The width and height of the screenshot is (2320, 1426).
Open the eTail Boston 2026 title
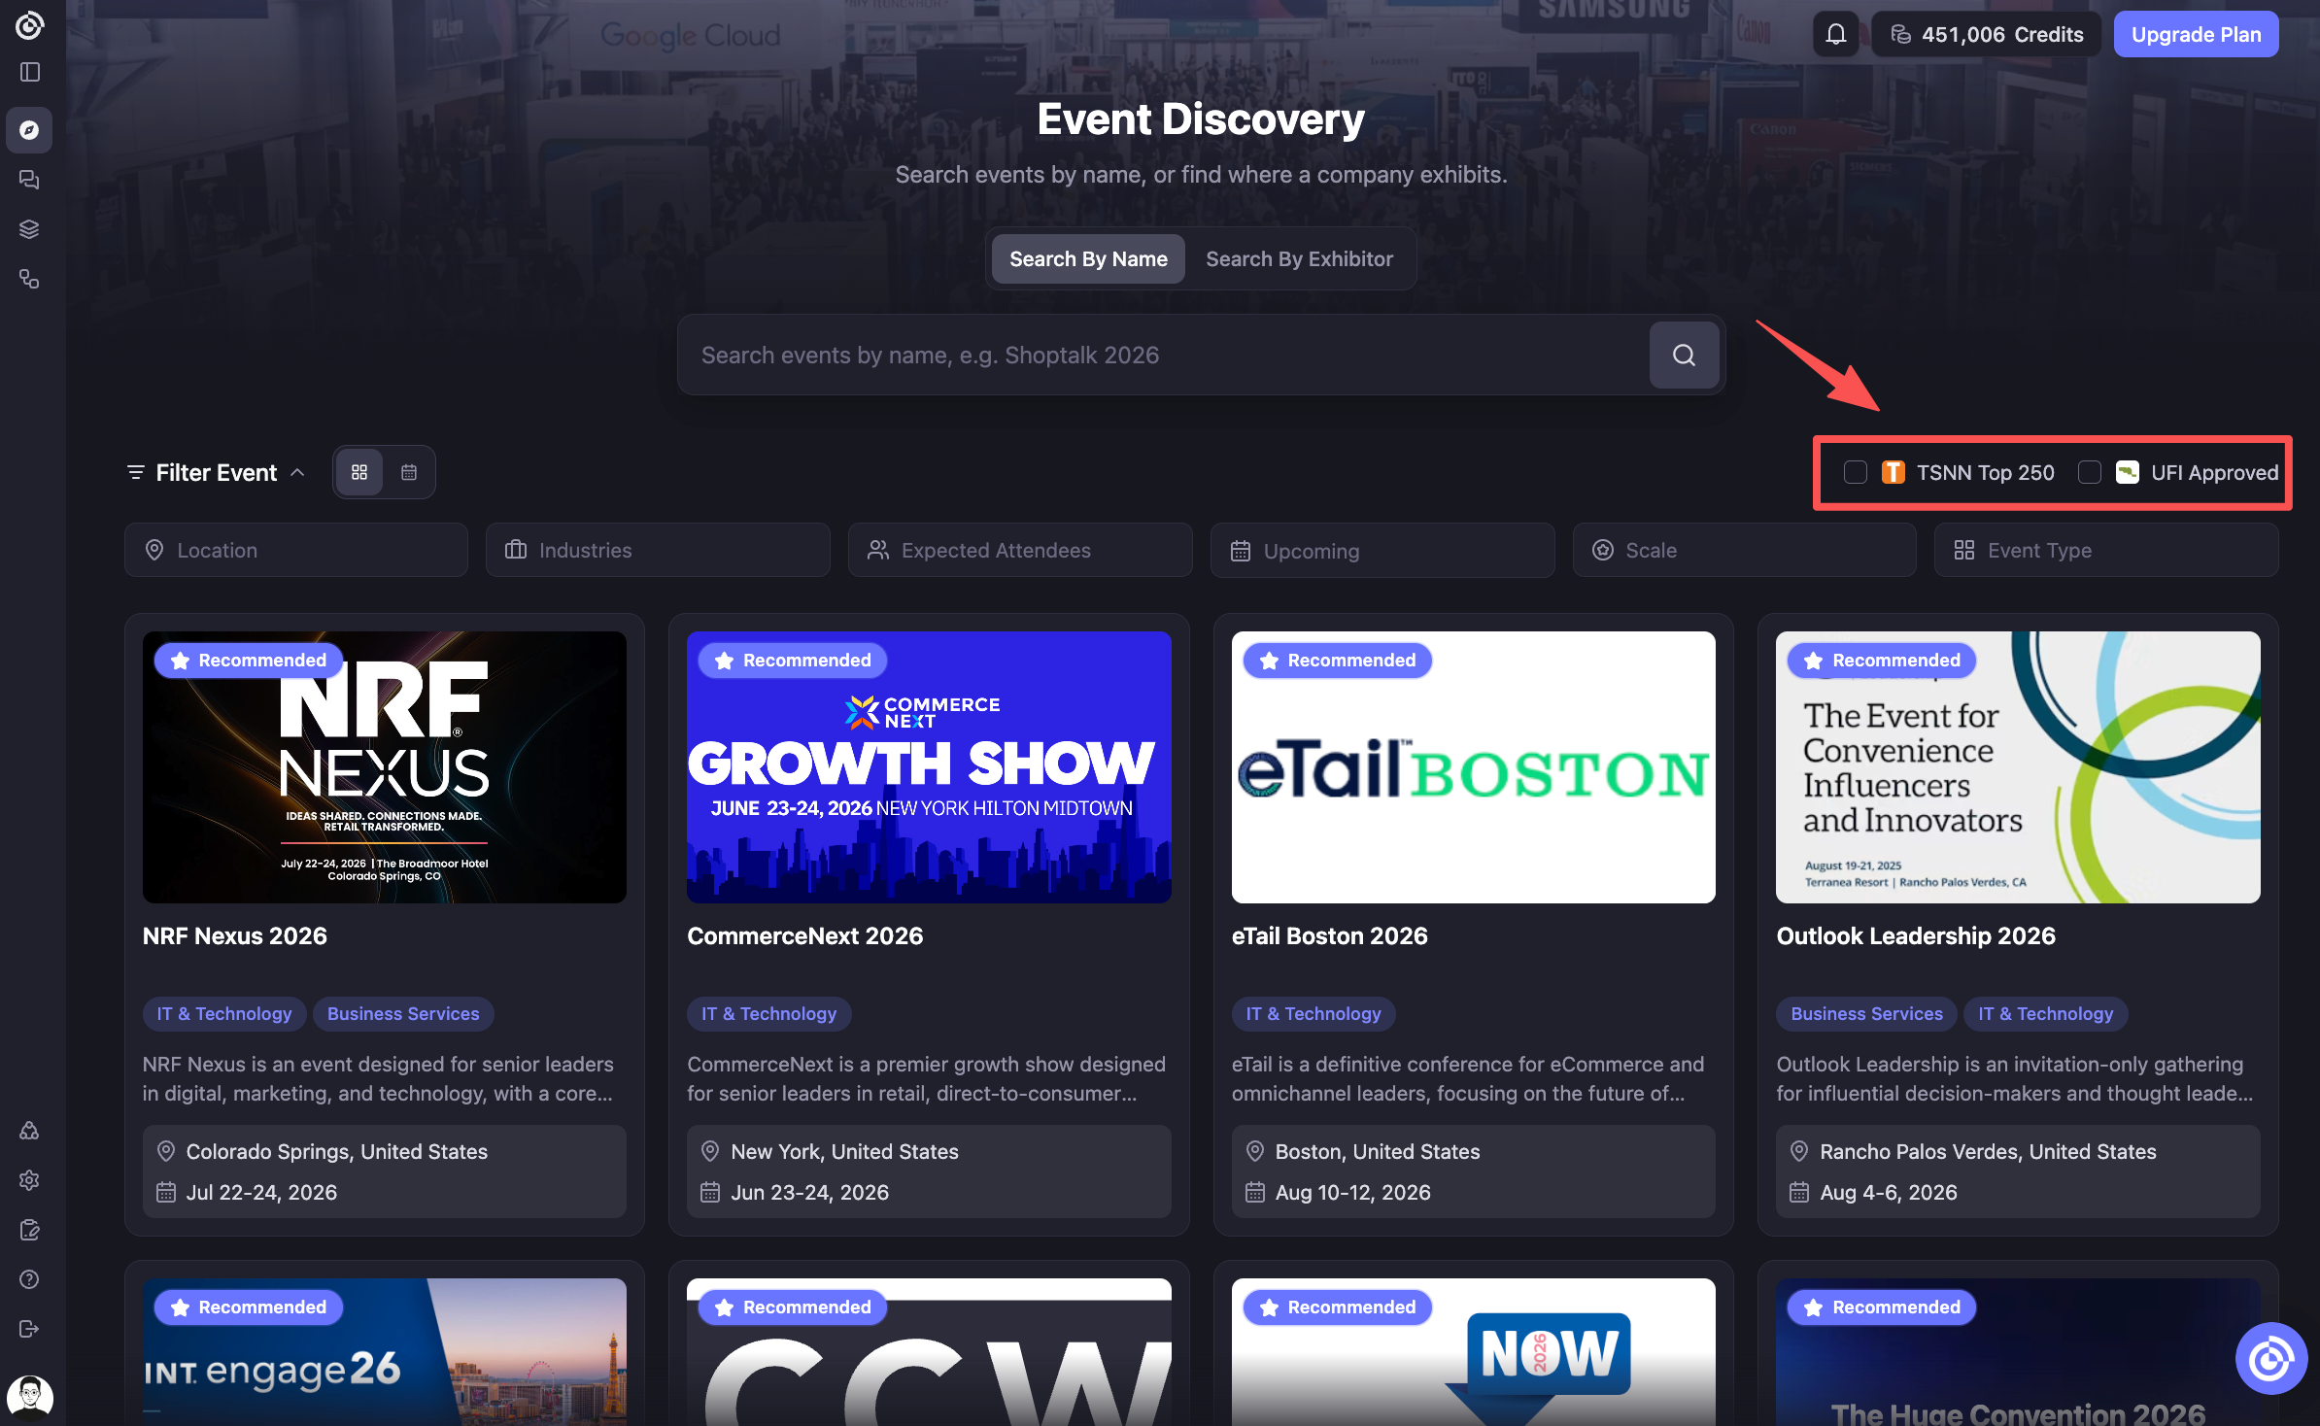1330,935
